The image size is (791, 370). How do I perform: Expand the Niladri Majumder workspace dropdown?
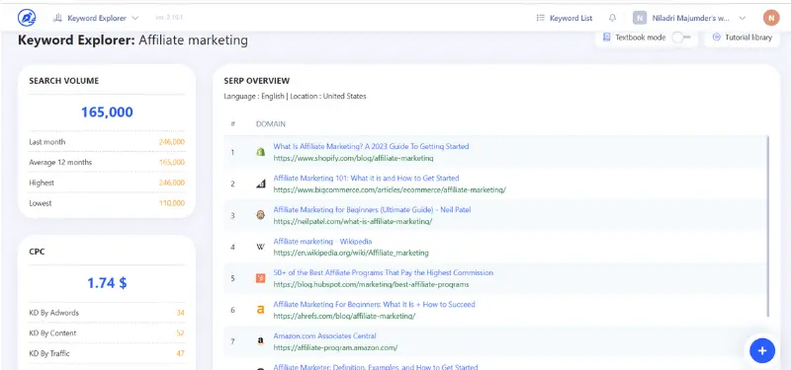tap(743, 18)
